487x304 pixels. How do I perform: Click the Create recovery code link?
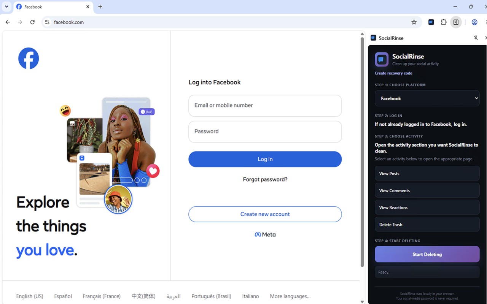pyautogui.click(x=393, y=73)
